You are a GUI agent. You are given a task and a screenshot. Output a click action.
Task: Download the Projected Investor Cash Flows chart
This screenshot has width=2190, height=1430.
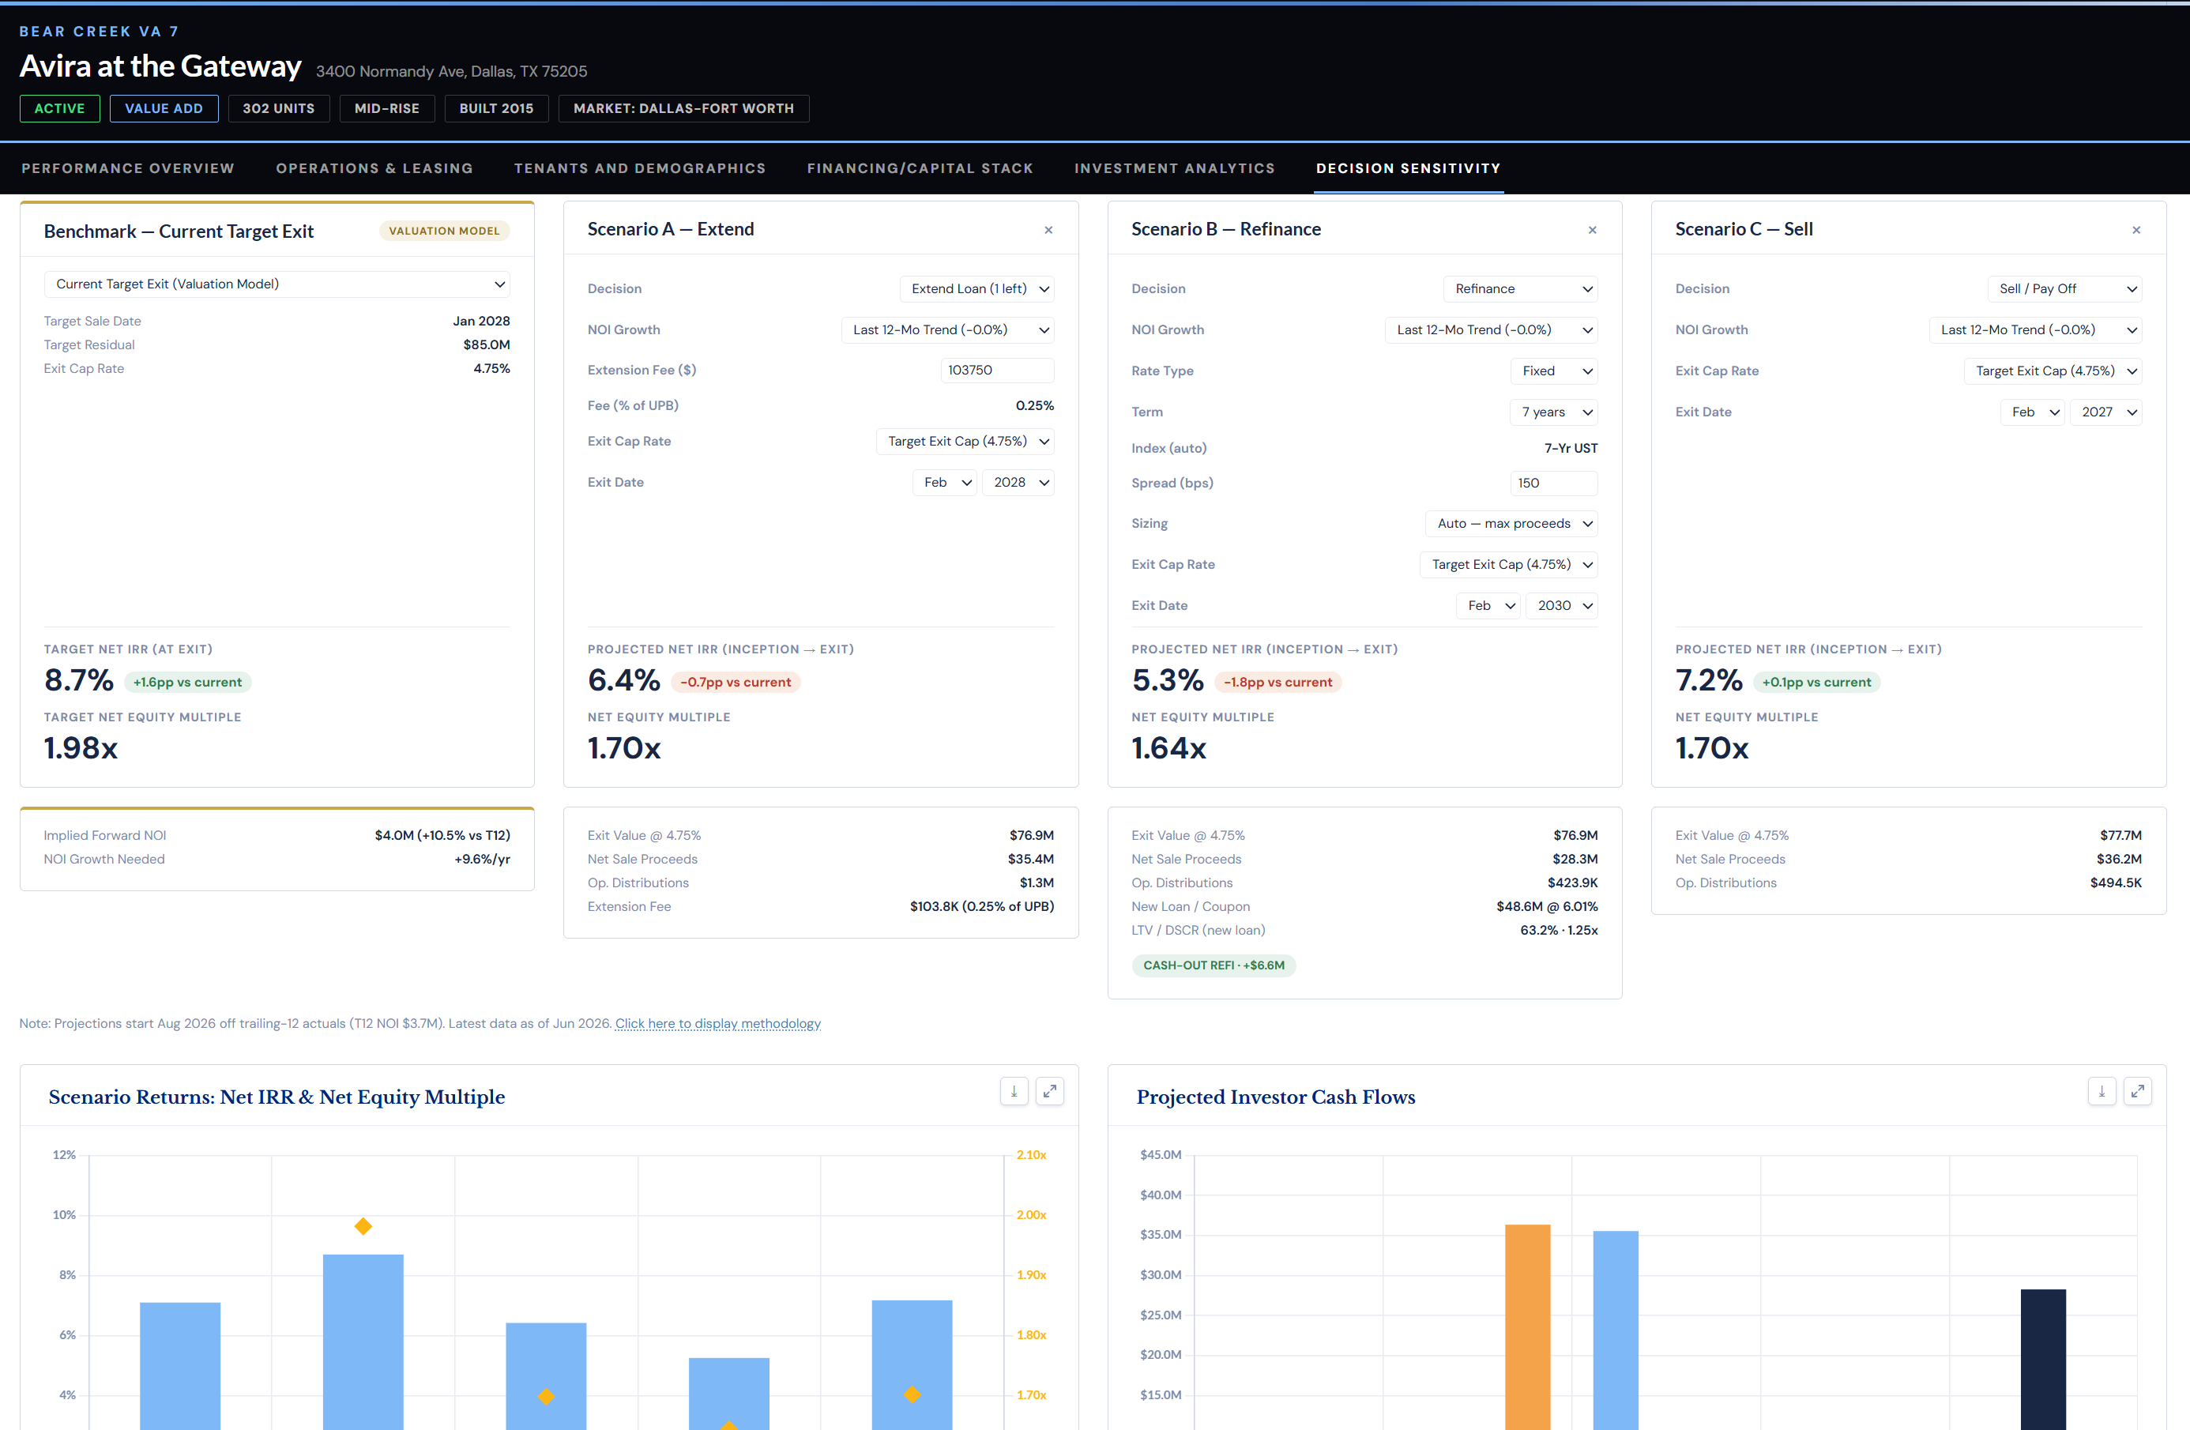2102,1091
